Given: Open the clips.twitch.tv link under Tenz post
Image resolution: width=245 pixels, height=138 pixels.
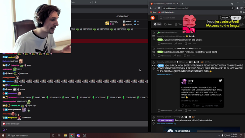Looking at the screenshot, I should (167, 123).
